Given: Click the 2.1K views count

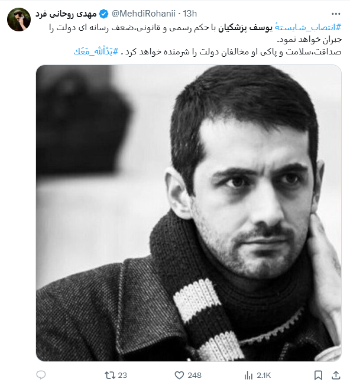Looking at the screenshot, I should (x=264, y=375).
